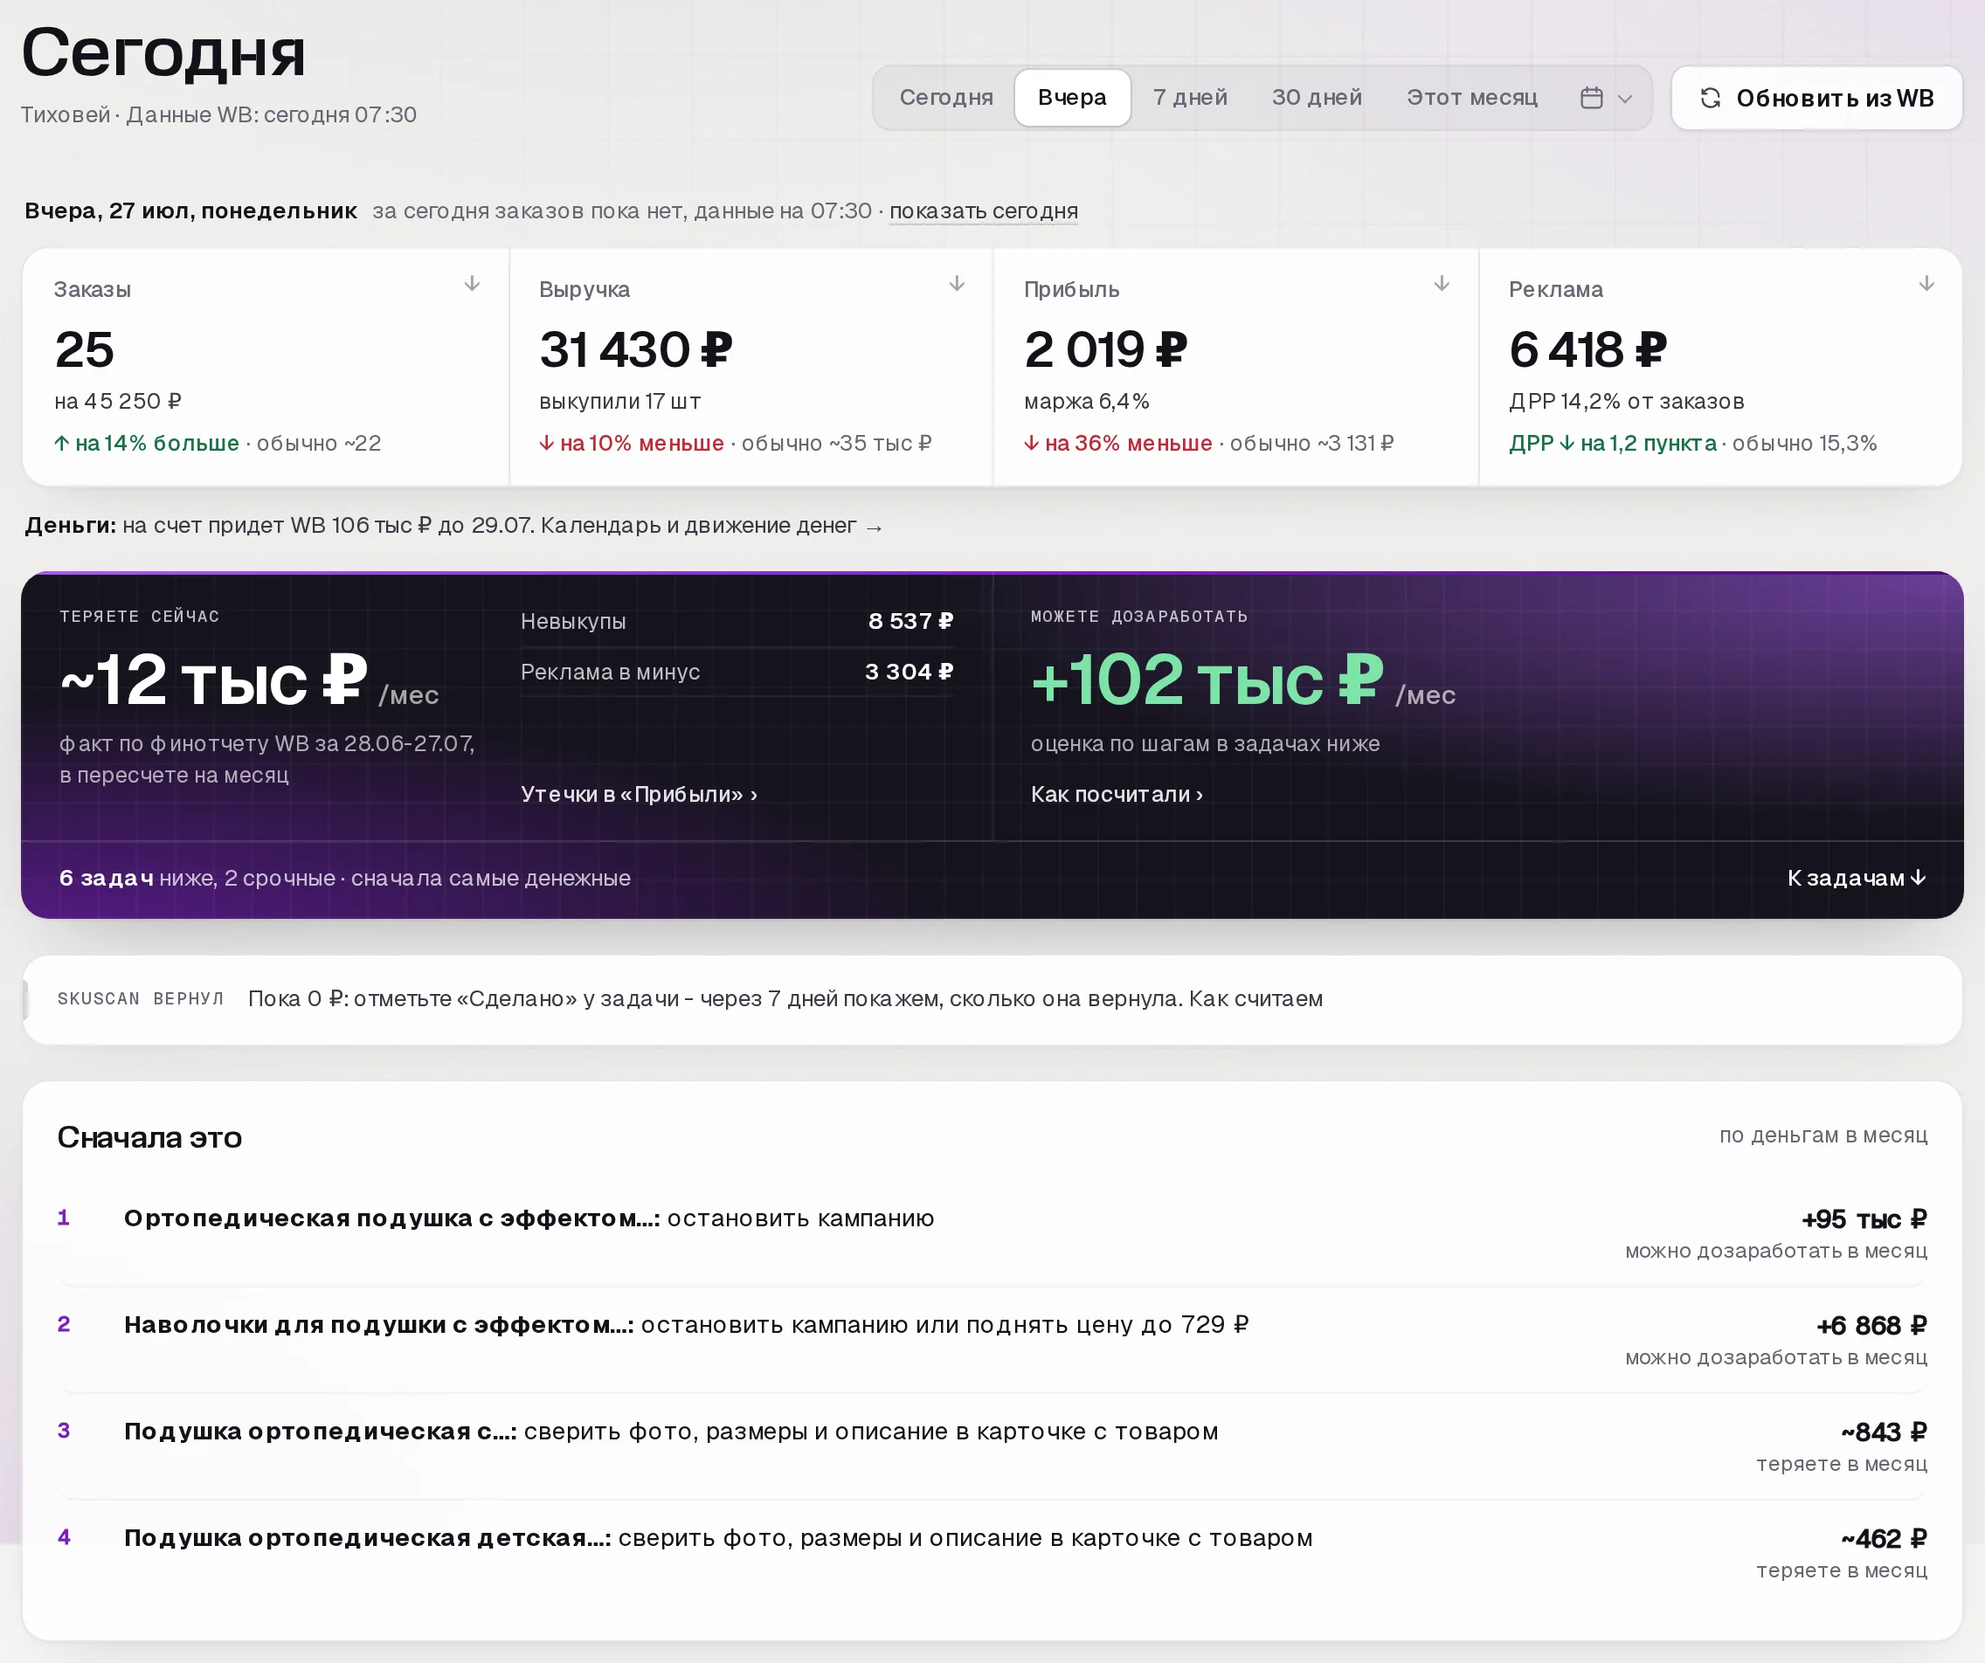
Task: Click the 25 orders value
Action: (84, 349)
